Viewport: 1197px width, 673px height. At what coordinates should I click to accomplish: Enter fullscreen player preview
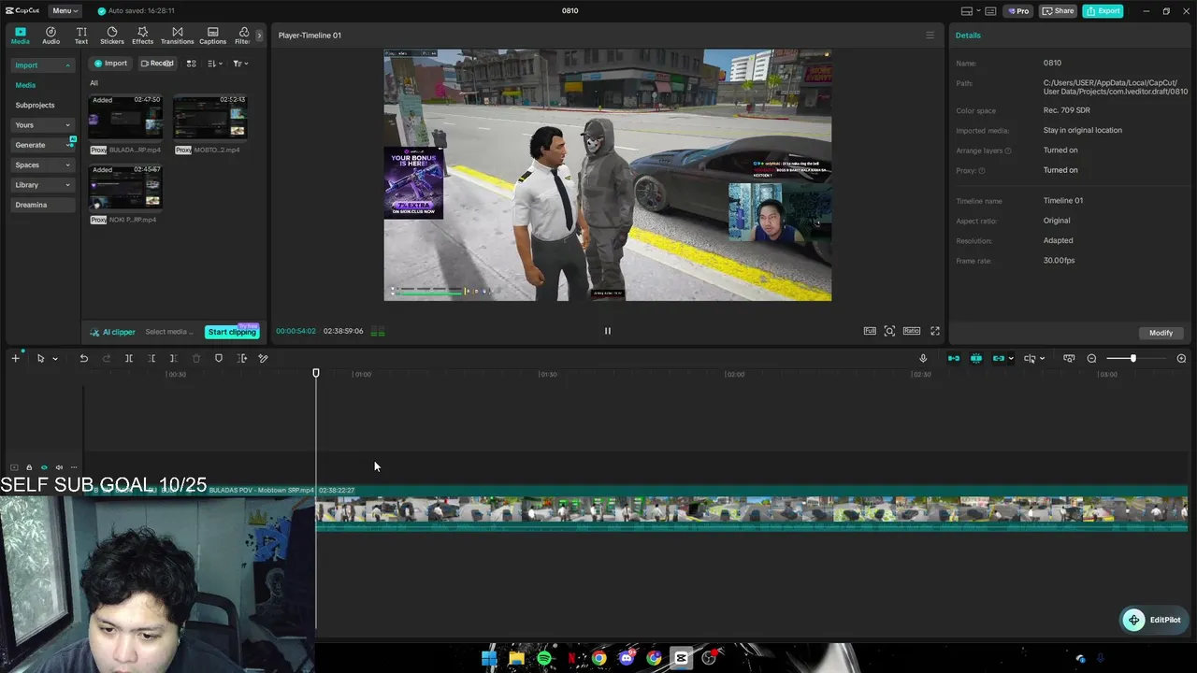pyautogui.click(x=934, y=331)
